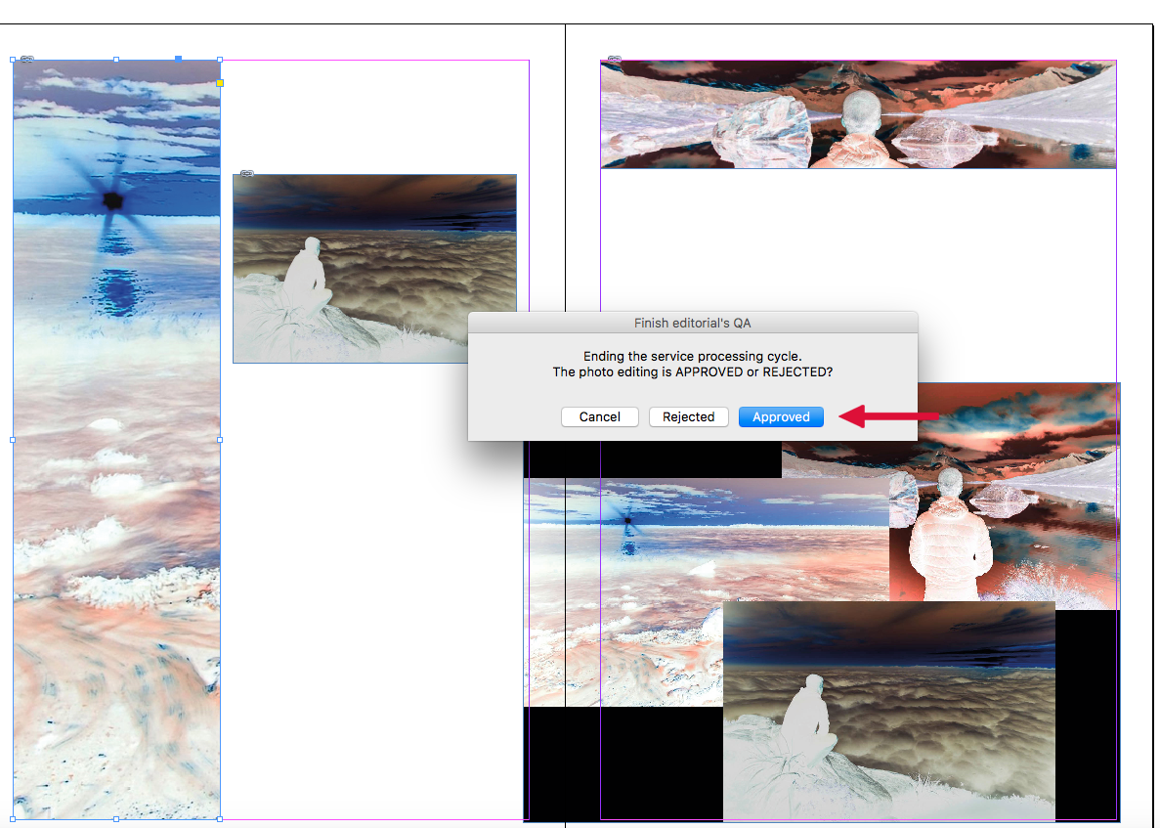
Task: Click the text 'Ending the service processing cycle.'
Action: point(693,356)
